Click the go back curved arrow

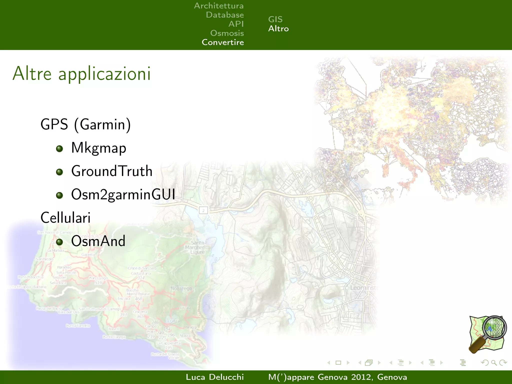coord(485,363)
